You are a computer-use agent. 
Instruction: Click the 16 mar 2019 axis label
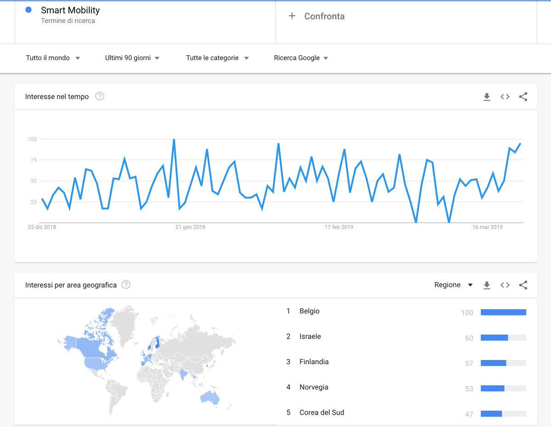click(488, 227)
